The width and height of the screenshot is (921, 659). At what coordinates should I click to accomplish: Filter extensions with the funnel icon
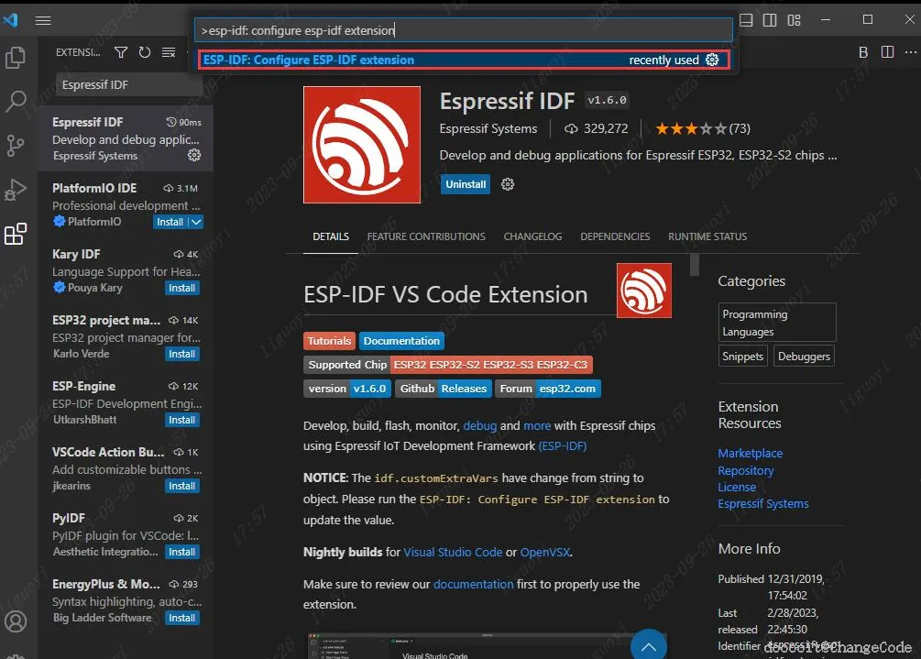point(121,52)
